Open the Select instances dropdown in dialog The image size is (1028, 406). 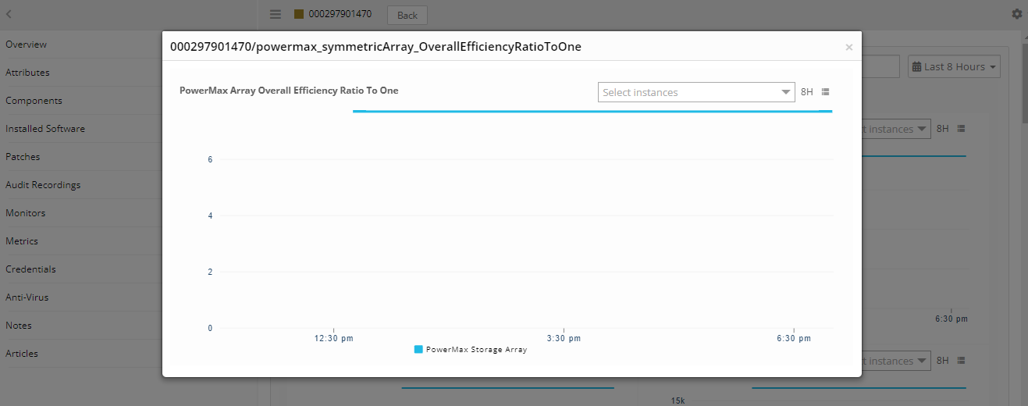(x=696, y=92)
